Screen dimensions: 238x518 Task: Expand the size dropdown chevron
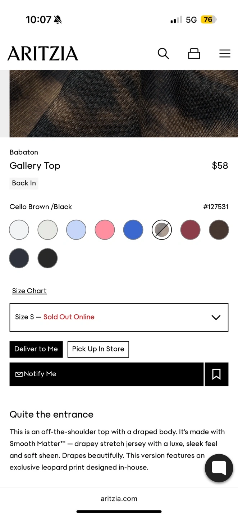click(216, 317)
